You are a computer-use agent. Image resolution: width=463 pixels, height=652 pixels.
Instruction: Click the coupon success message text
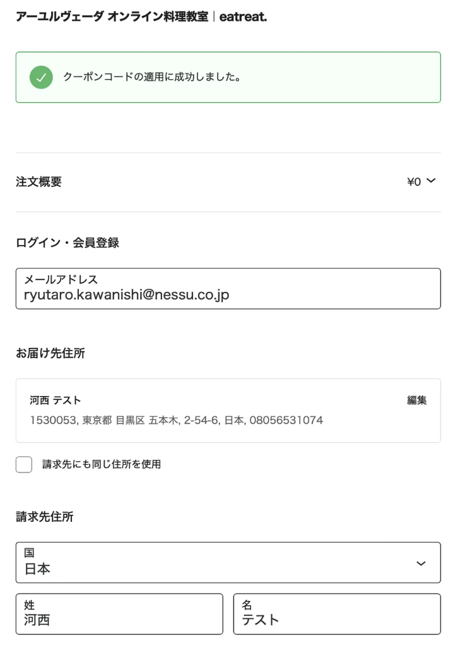(x=152, y=78)
